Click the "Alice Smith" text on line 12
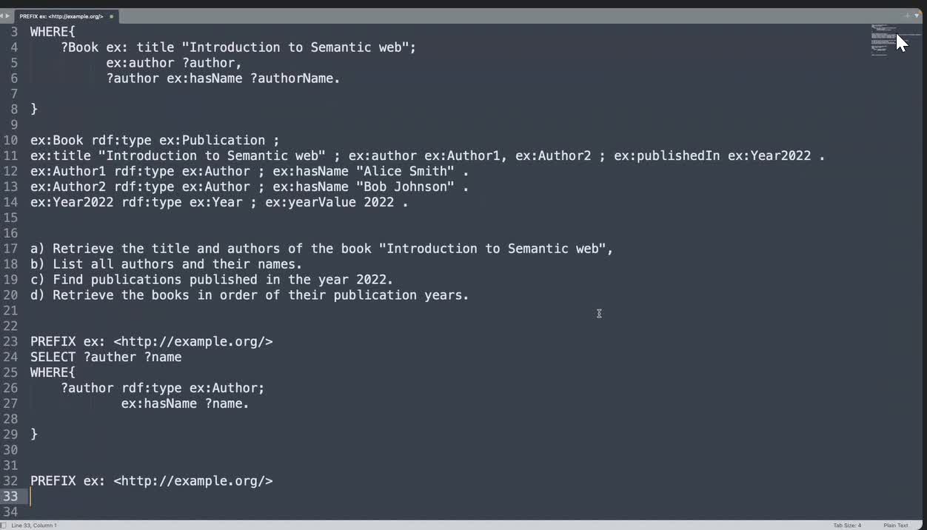927x530 pixels. [405, 171]
